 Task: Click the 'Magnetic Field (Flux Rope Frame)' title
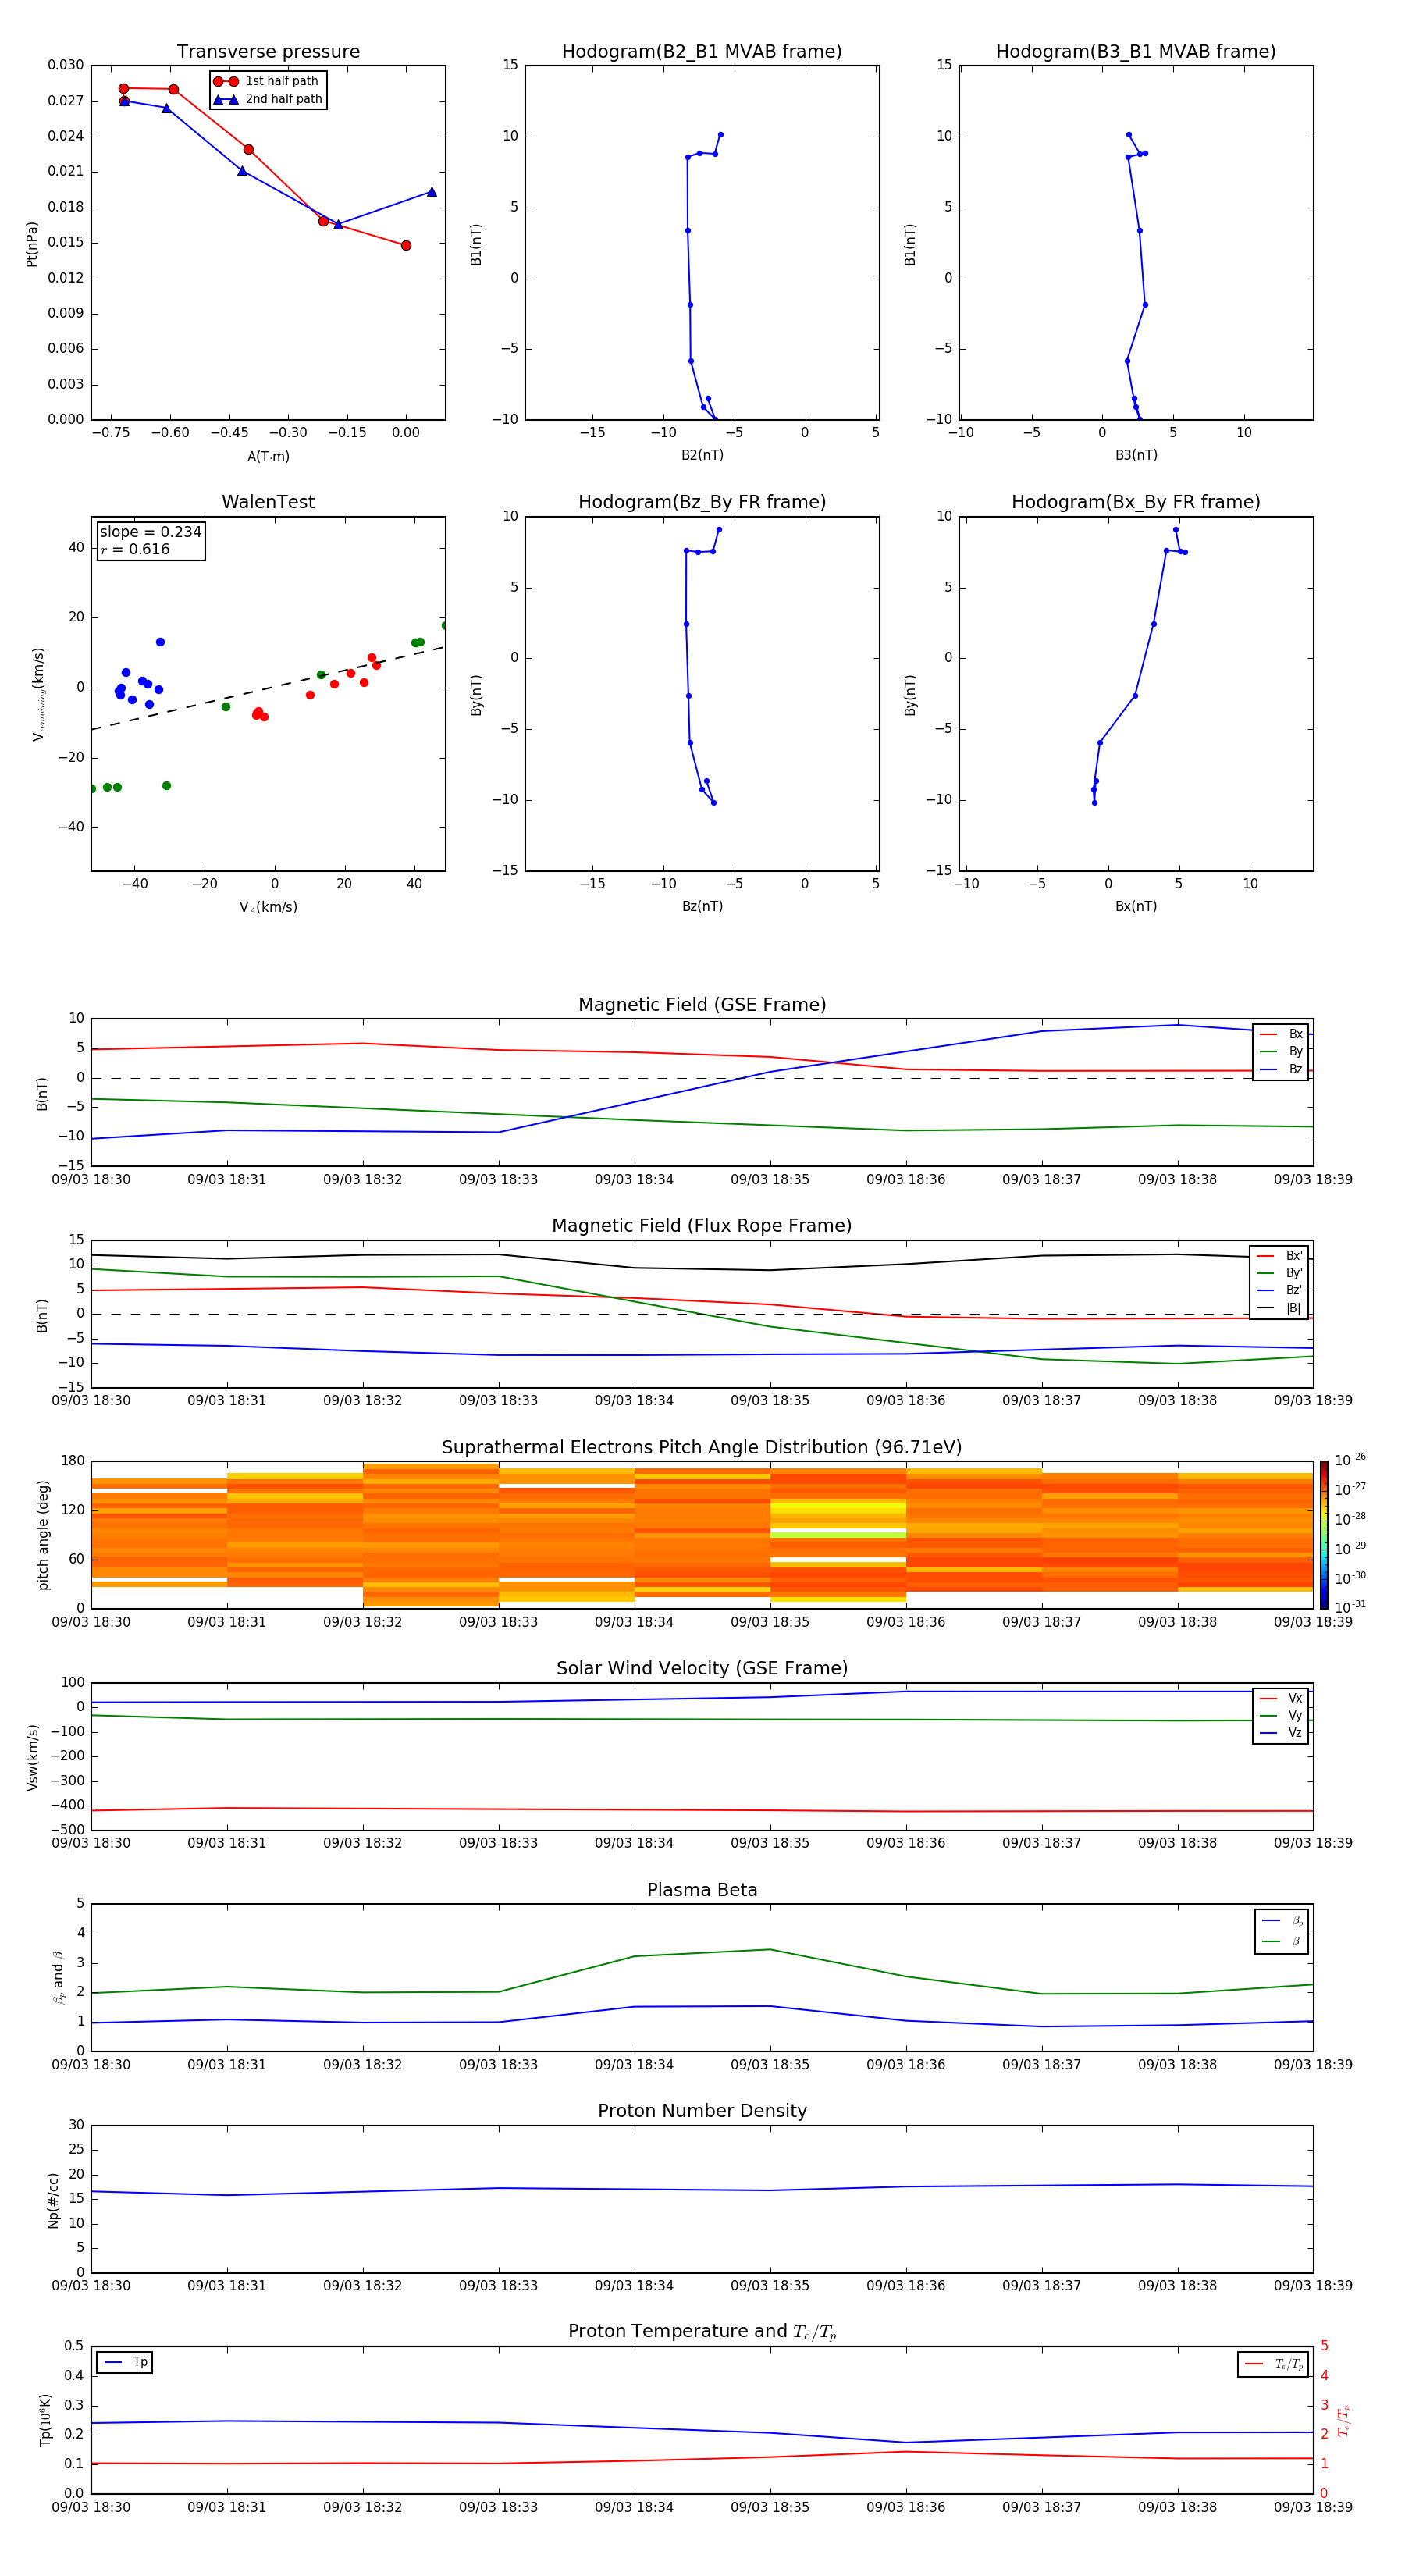[702, 1226]
